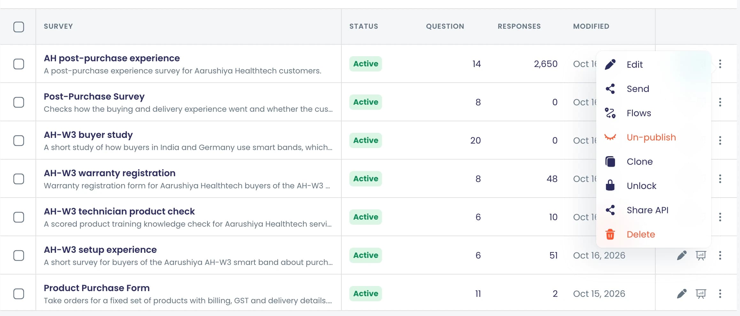The width and height of the screenshot is (740, 316).
Task: Check the AH-W3 warranty registration checkbox
Action: [19, 179]
